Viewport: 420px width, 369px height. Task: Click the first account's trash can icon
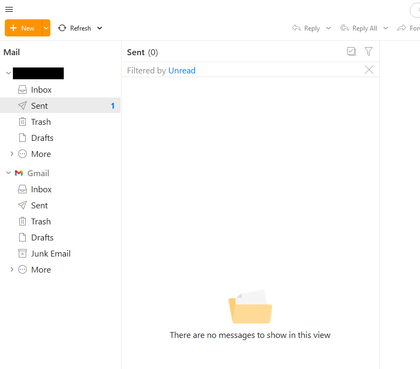22,122
